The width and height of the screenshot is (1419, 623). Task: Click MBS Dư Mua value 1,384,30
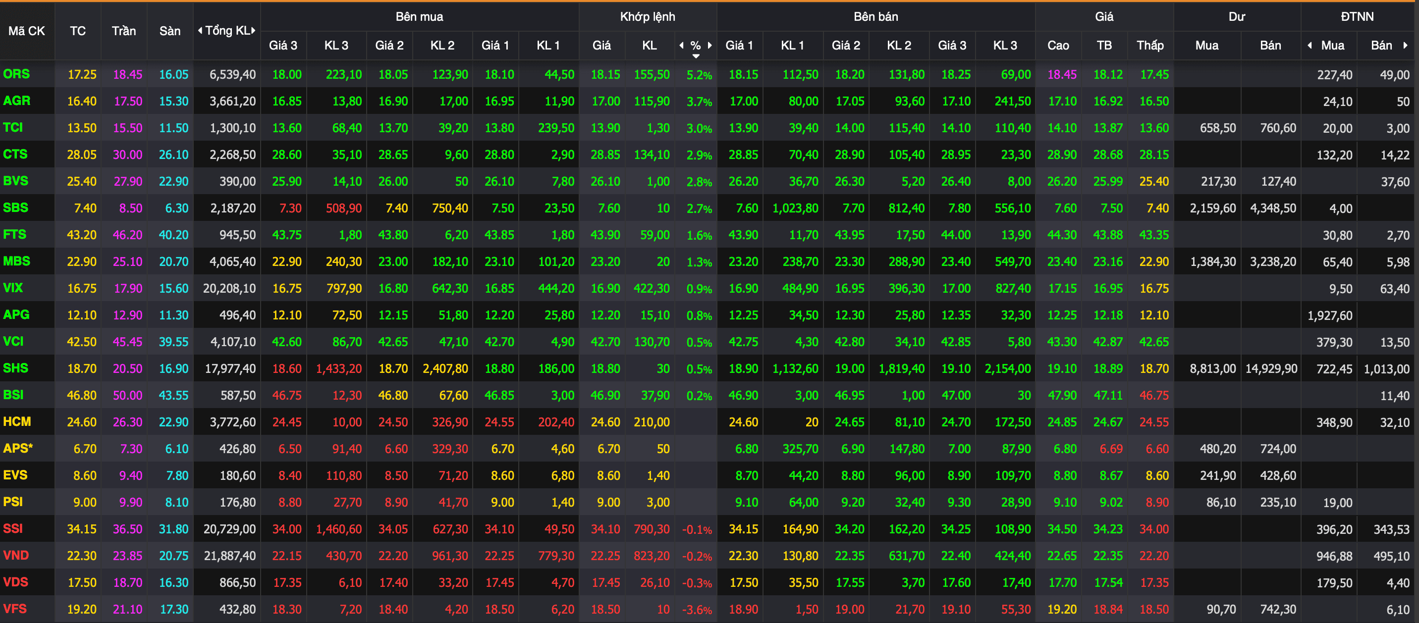click(1213, 261)
